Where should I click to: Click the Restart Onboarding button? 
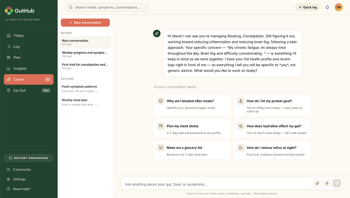[29, 158]
